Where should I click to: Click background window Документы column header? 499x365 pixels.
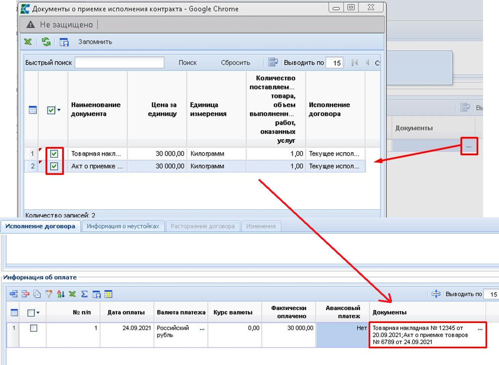point(414,128)
